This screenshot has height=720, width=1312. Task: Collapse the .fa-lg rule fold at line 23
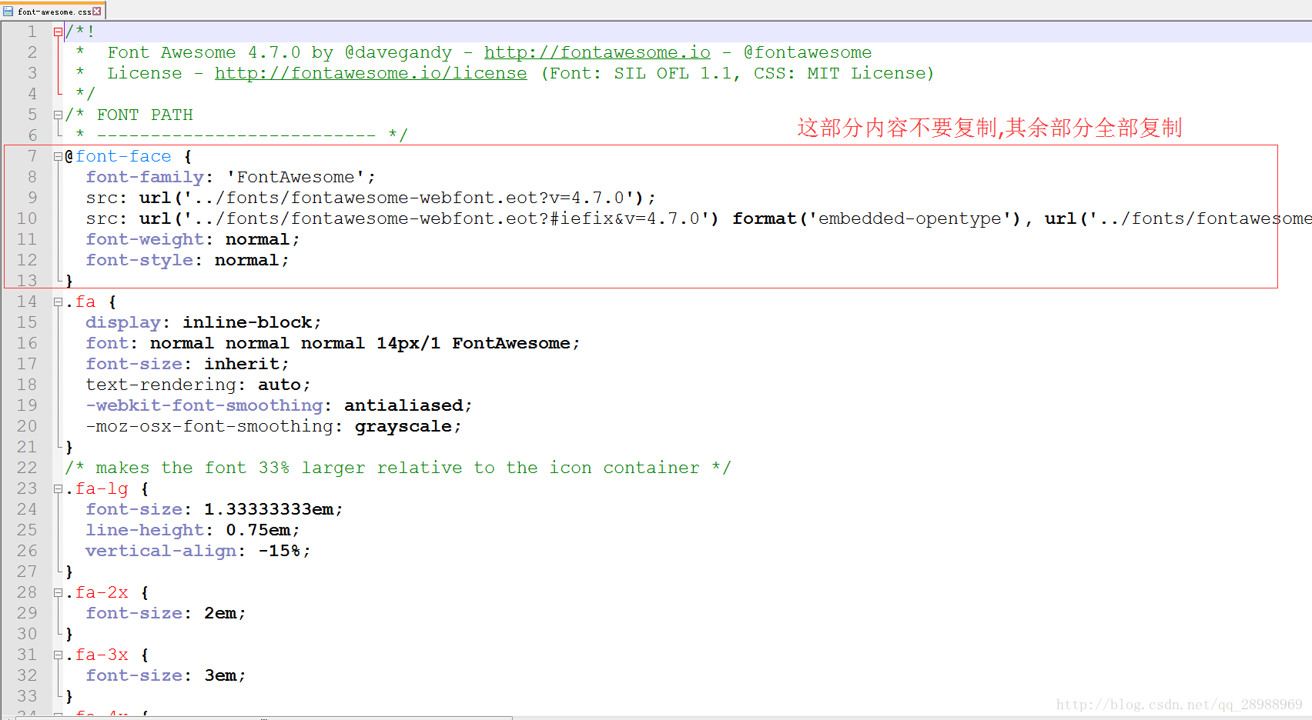coord(58,489)
